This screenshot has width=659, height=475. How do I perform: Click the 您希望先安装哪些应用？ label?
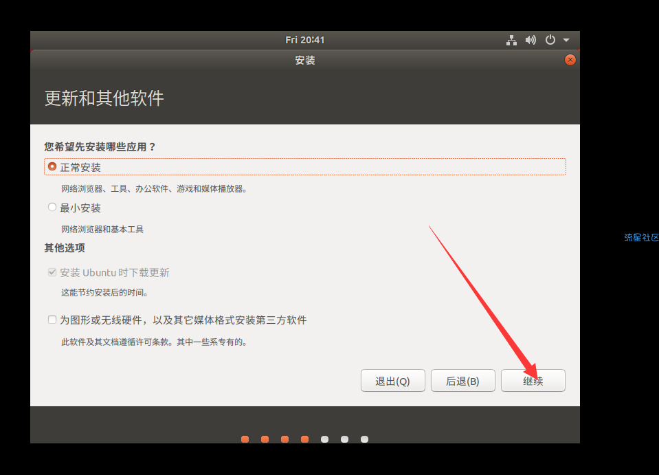[100, 146]
